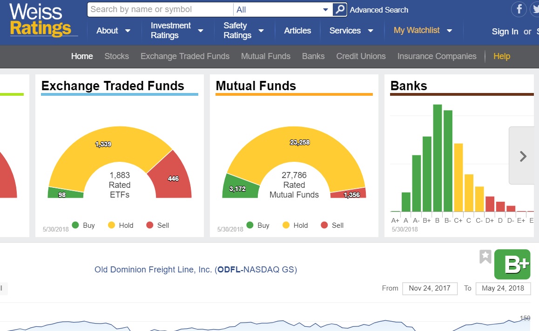Open Old Dominion Freight Line link
Viewport: 539px width, 331px height.
(195, 270)
